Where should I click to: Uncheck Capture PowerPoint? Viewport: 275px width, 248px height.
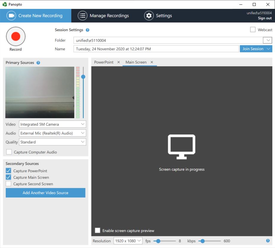click(x=8, y=170)
